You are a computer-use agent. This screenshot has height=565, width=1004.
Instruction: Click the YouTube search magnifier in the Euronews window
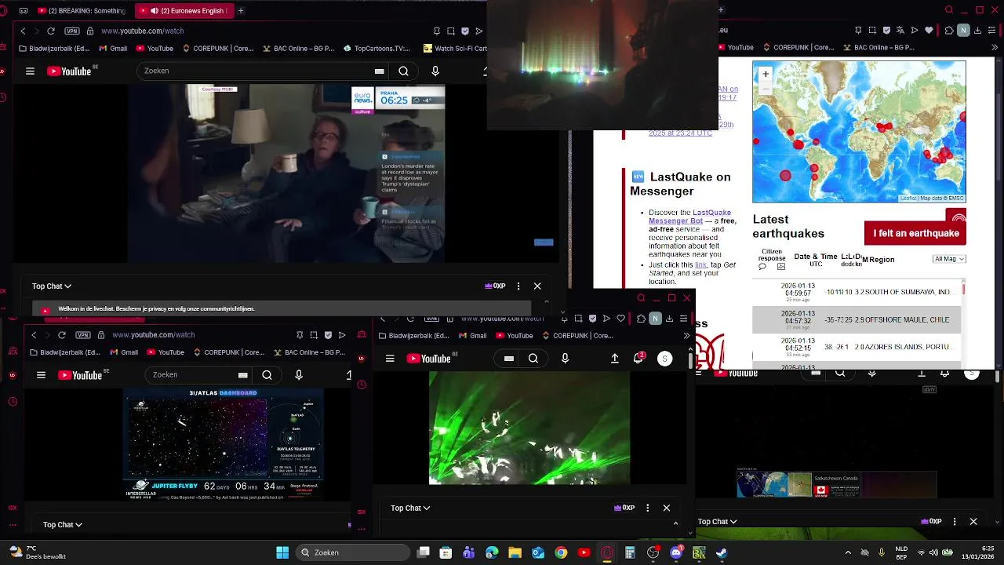pos(403,71)
